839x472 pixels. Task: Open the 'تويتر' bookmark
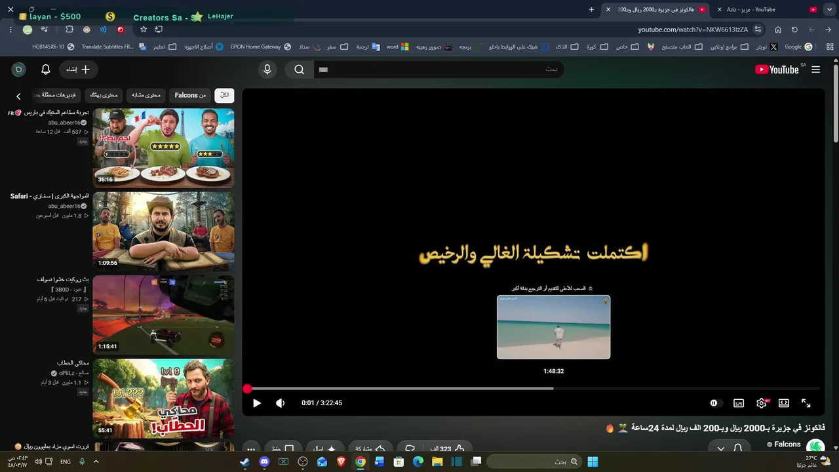767,47
